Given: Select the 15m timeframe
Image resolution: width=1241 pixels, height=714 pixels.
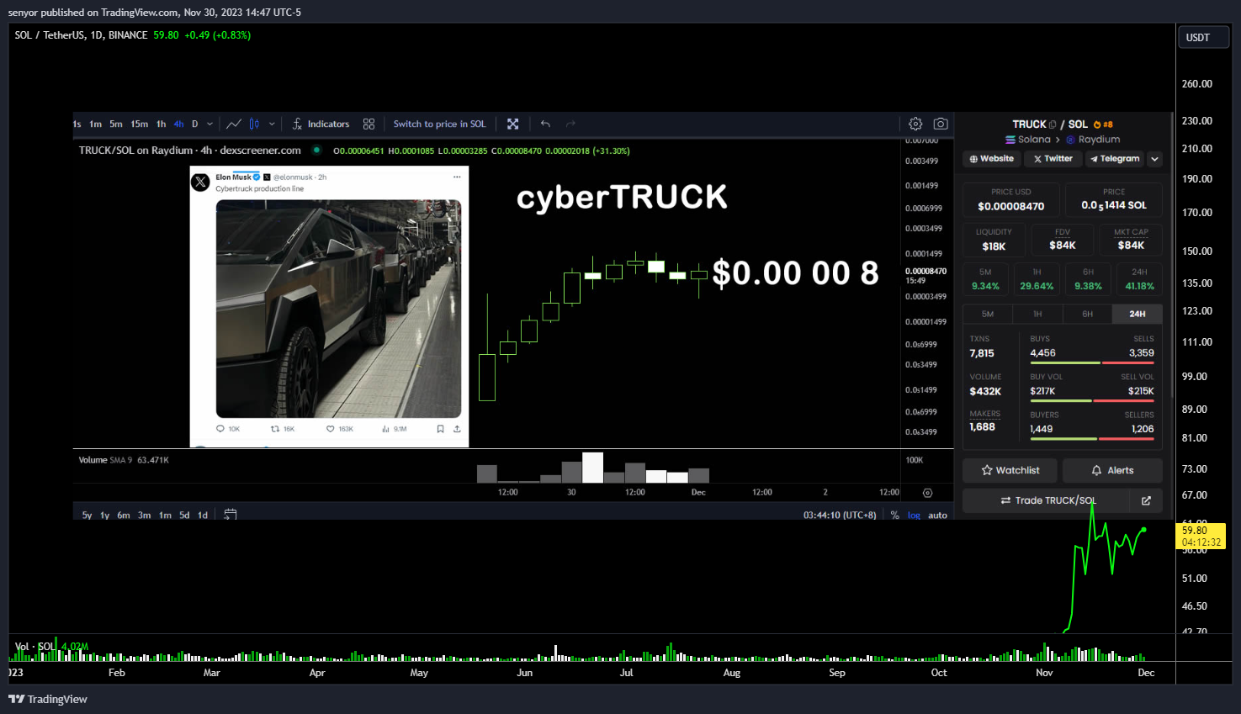Looking at the screenshot, I should click(x=139, y=124).
